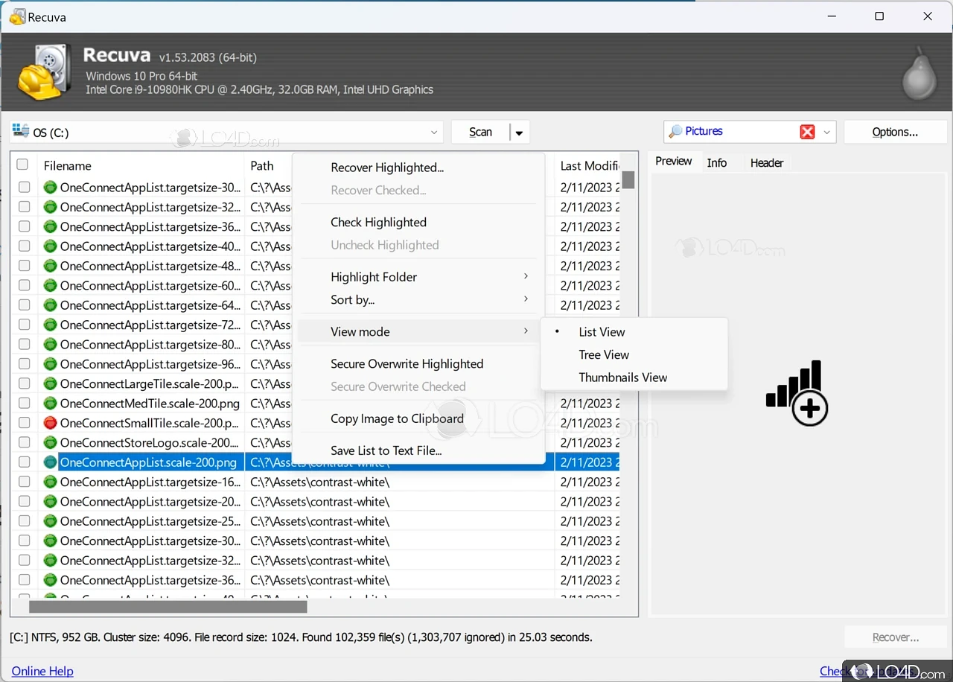This screenshot has height=682, width=953.
Task: Check the box for OneConnectStoreLogo.scale-200
Action: point(25,443)
